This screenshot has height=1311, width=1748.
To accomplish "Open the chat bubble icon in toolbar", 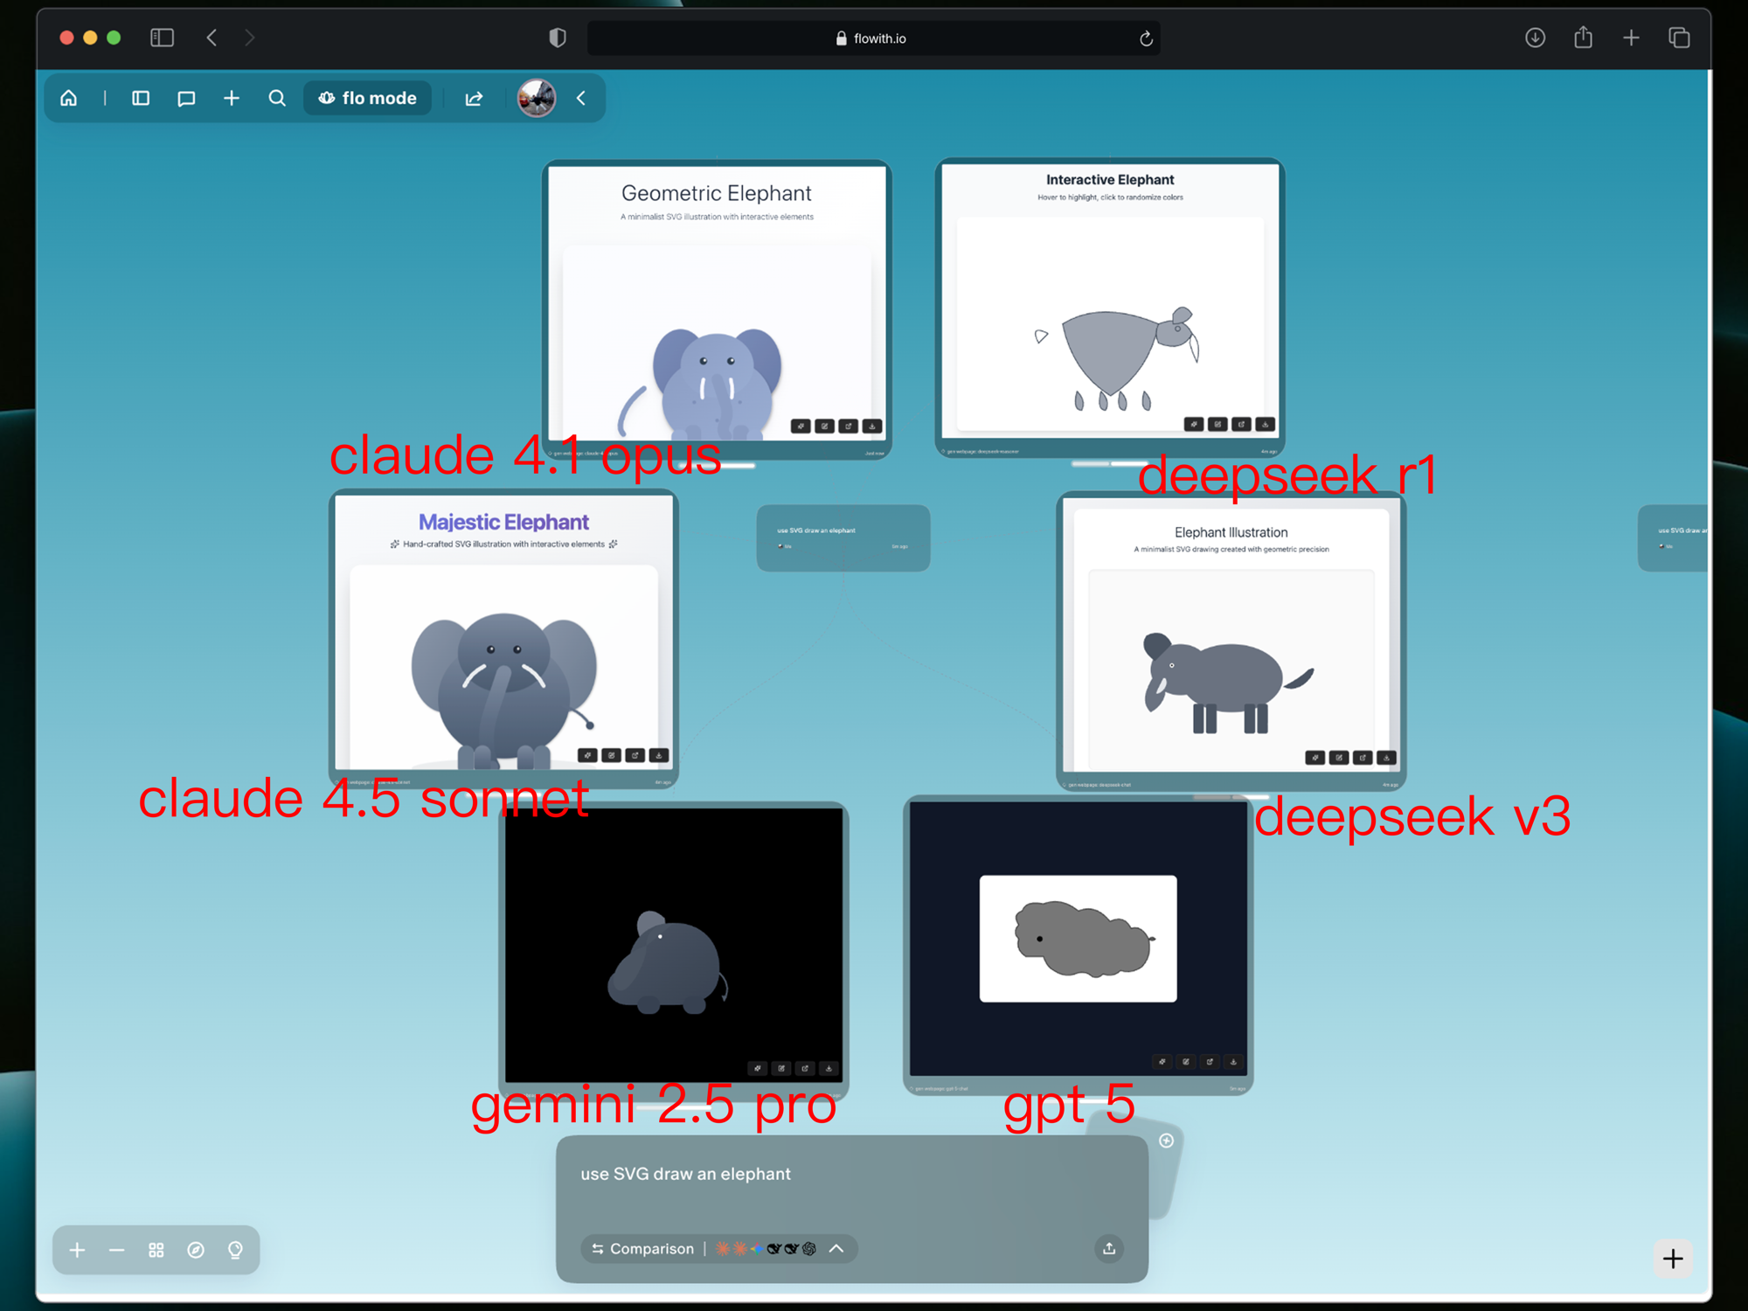I will 186,98.
